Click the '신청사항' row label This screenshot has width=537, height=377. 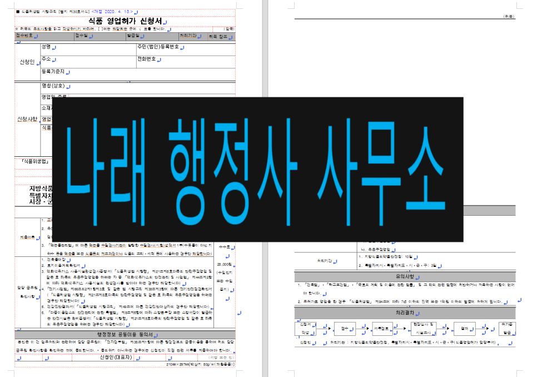click(x=27, y=119)
